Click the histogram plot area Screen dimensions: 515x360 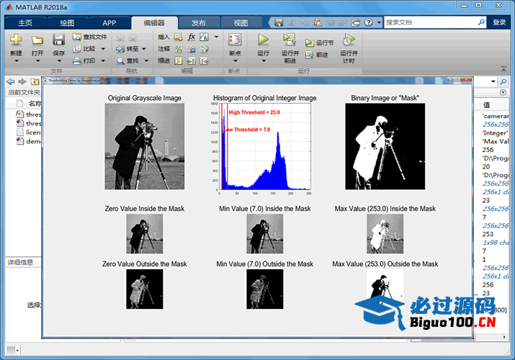pos(265,147)
